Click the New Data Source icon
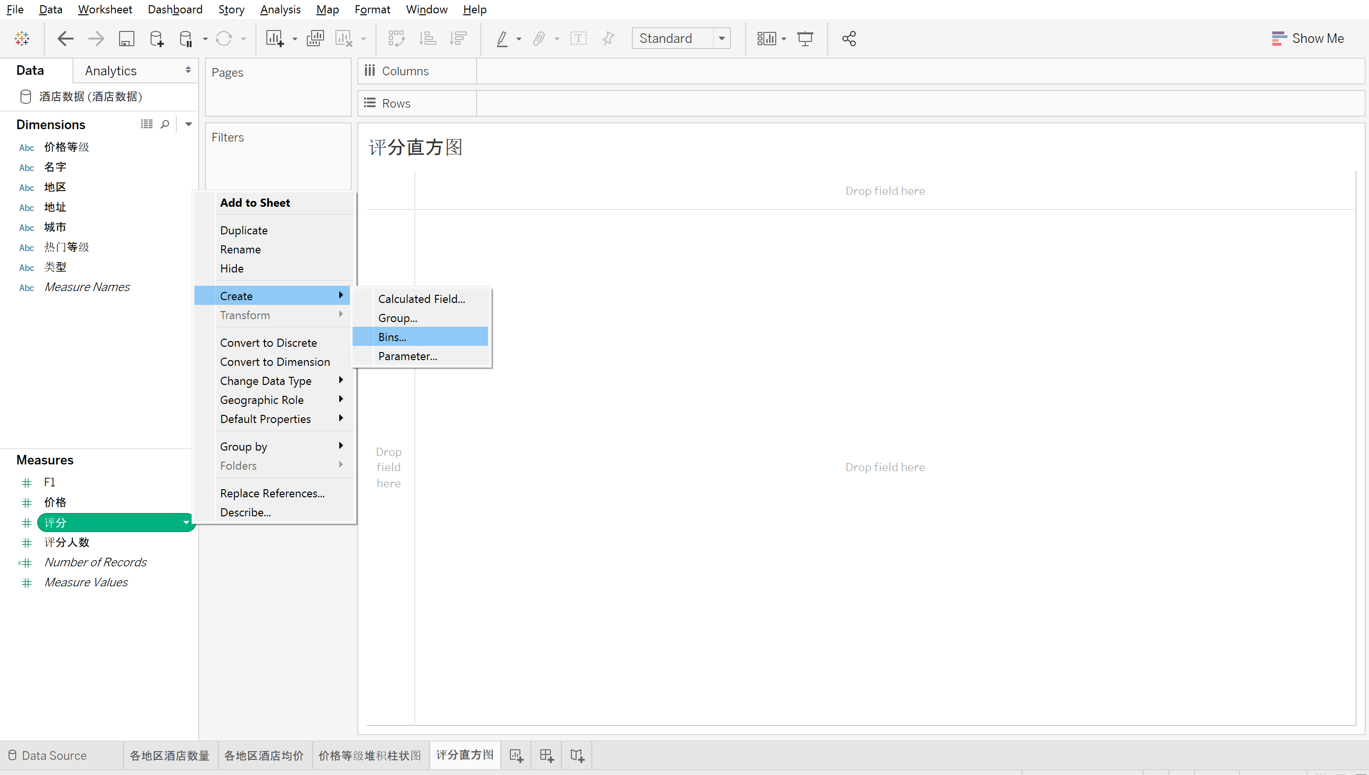Image resolution: width=1369 pixels, height=775 pixels. tap(157, 38)
